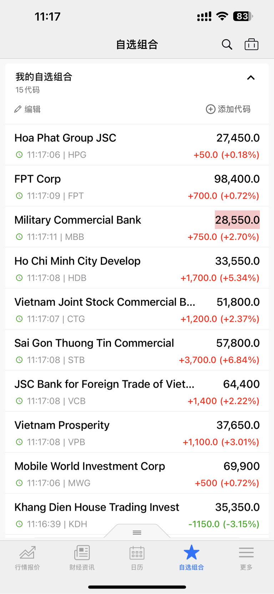Screen dimensions: 274x594
Task: Open Khang Dien House Trading Invest row
Action: pyautogui.click(x=137, y=514)
